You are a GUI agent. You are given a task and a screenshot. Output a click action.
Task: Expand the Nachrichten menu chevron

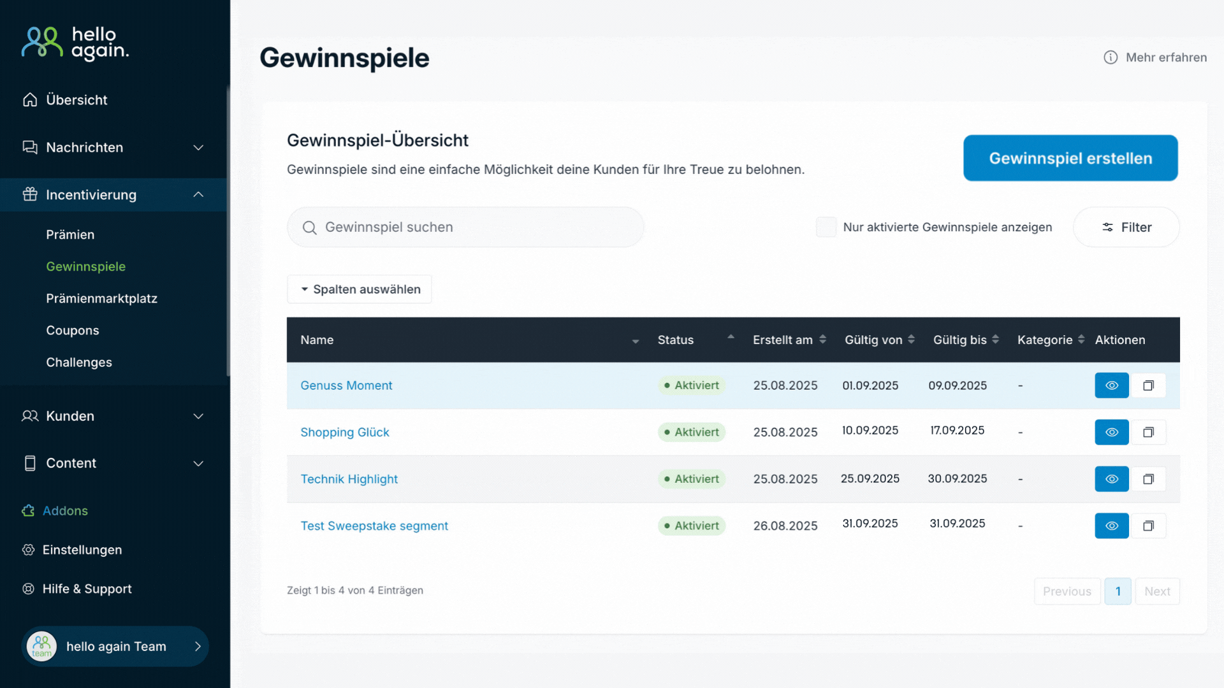click(198, 148)
